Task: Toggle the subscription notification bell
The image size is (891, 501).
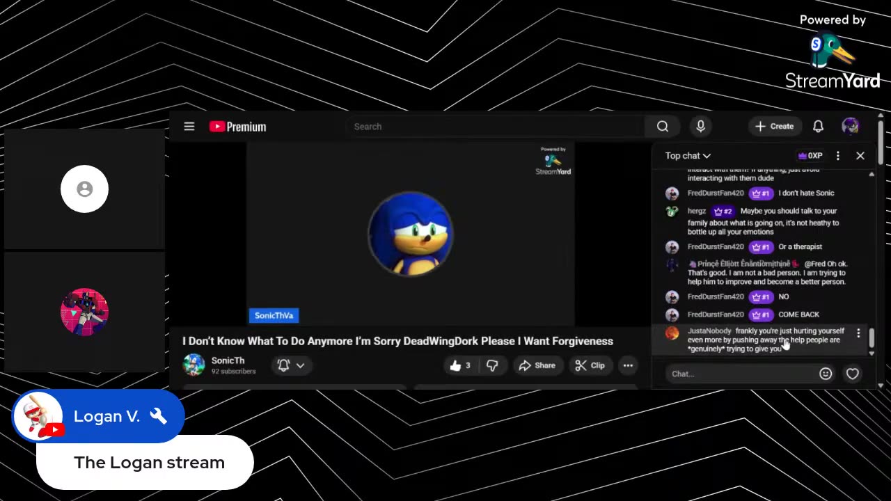Action: click(291, 365)
